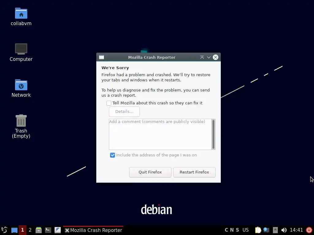This screenshot has width=314, height=235.
Task: Open the removable media eject tray icon
Action: coord(275,230)
